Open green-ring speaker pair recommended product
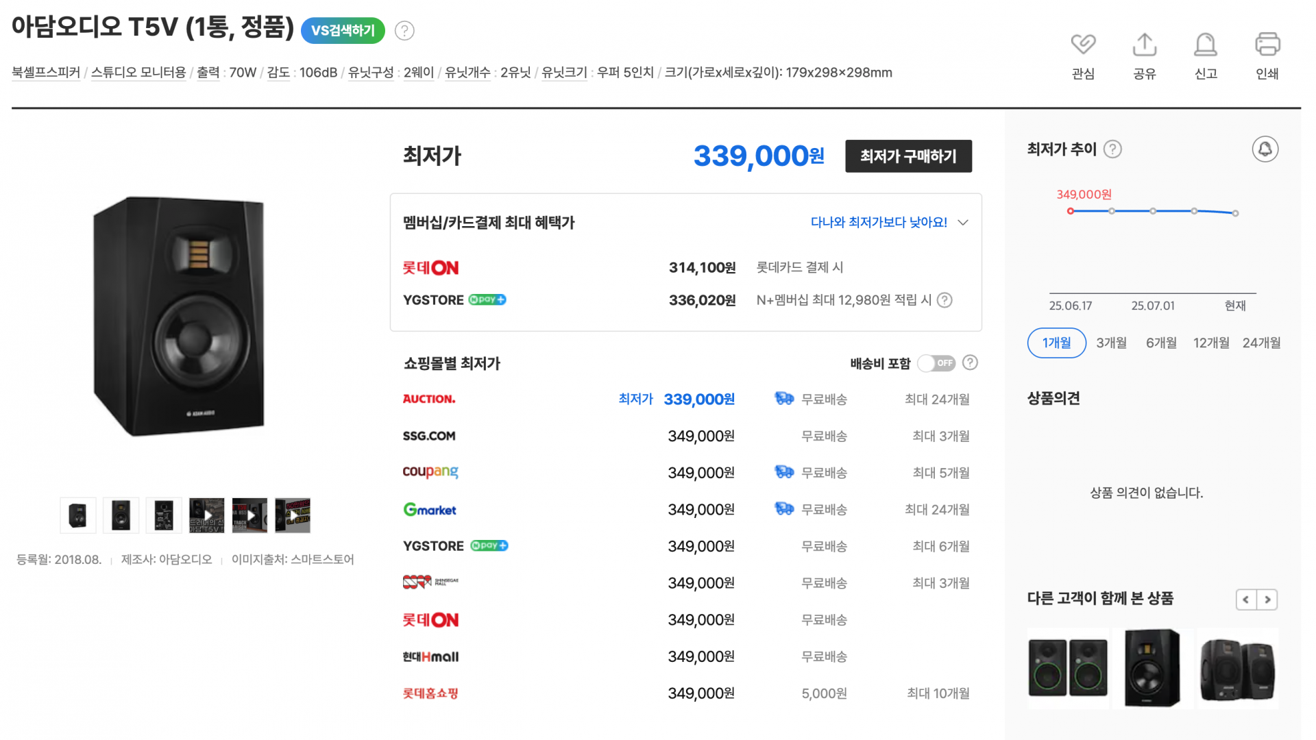Image resolution: width=1316 pixels, height=740 pixels. (x=1068, y=668)
